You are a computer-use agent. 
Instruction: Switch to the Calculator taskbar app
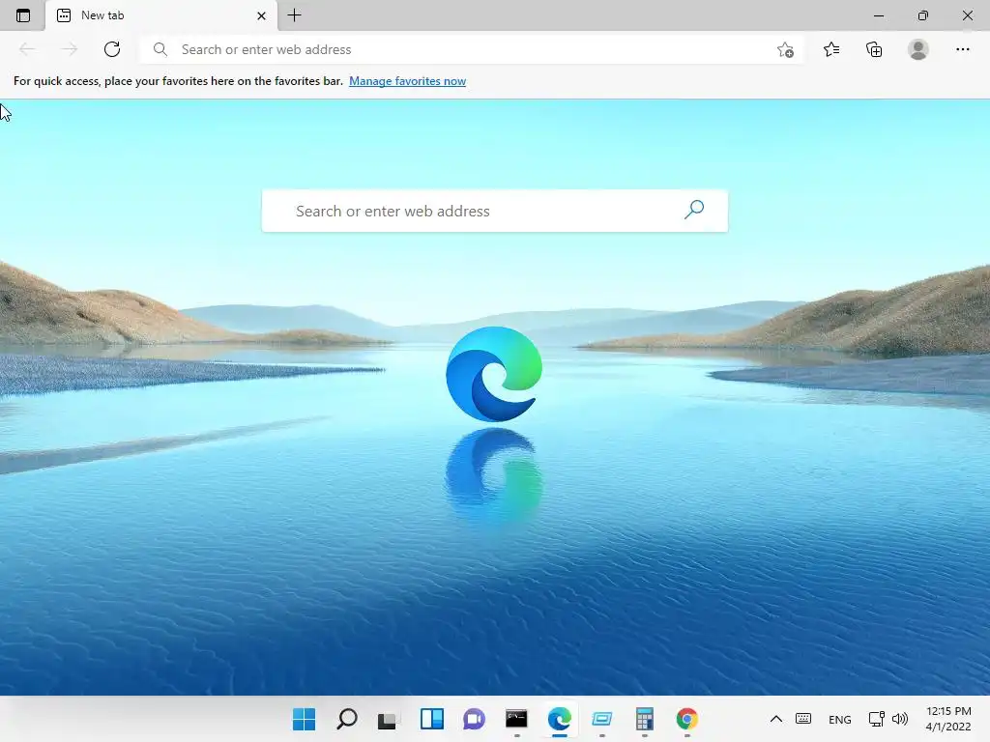point(644,719)
